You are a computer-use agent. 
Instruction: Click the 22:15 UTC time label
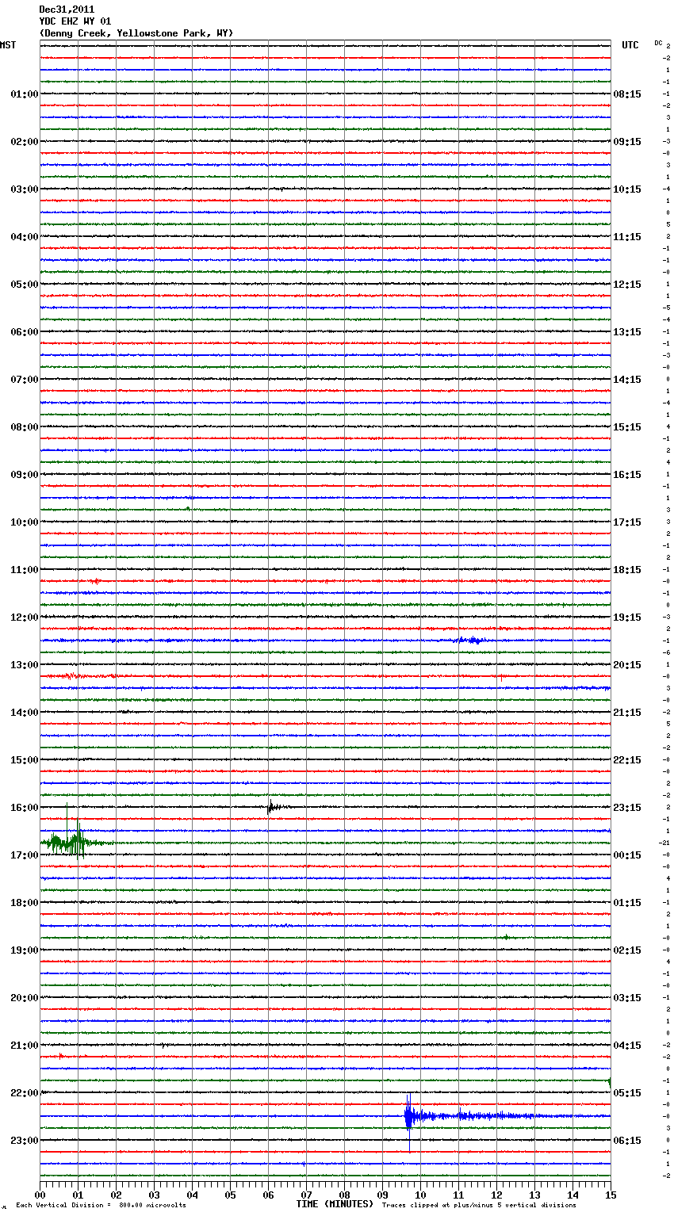pos(627,760)
